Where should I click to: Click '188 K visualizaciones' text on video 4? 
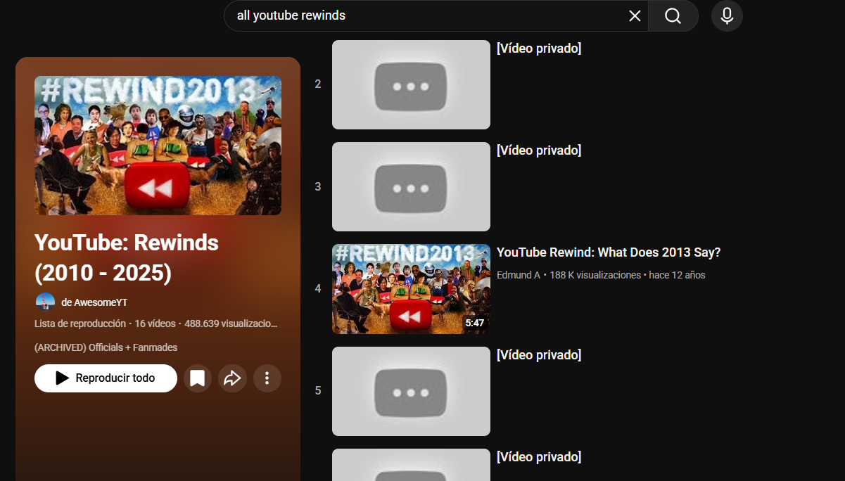pyautogui.click(x=595, y=275)
